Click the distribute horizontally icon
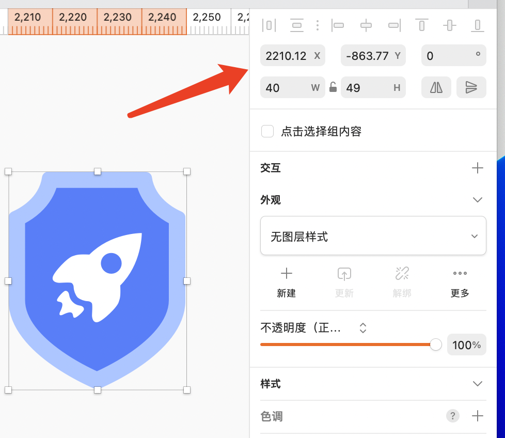Viewport: 505px width, 438px height. coord(269,25)
